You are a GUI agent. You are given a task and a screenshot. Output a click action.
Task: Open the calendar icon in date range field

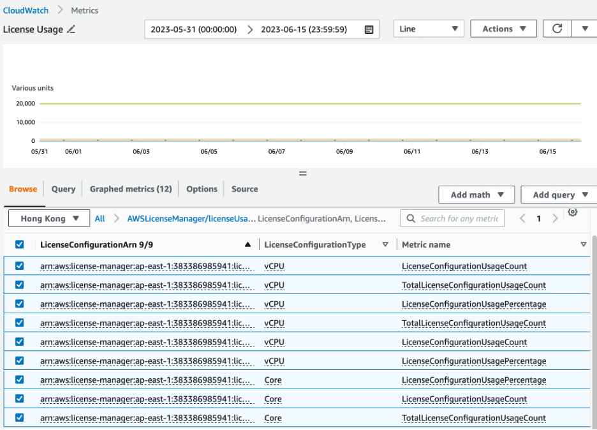[x=369, y=29]
